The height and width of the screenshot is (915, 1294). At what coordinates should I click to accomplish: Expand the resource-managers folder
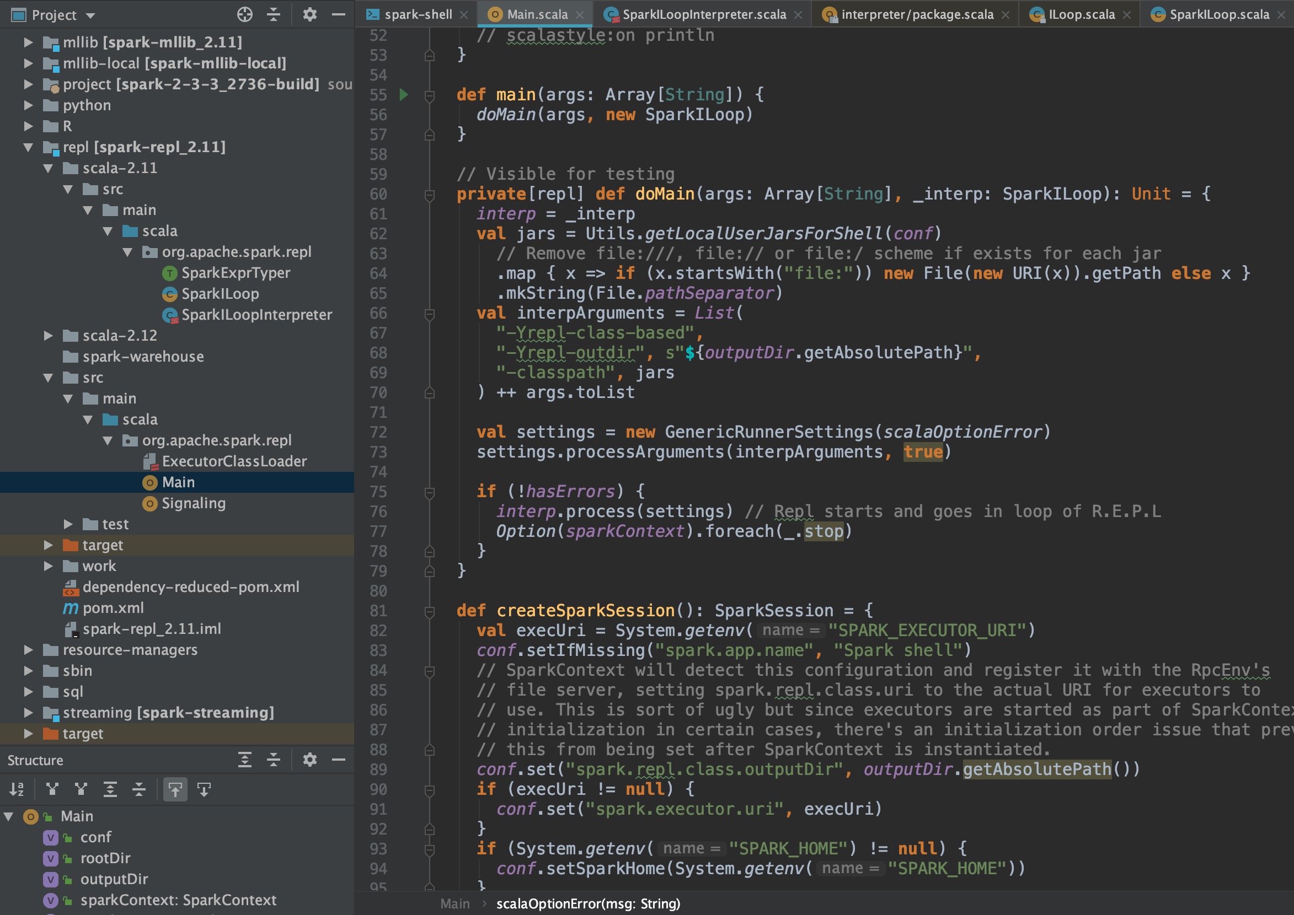pos(28,650)
